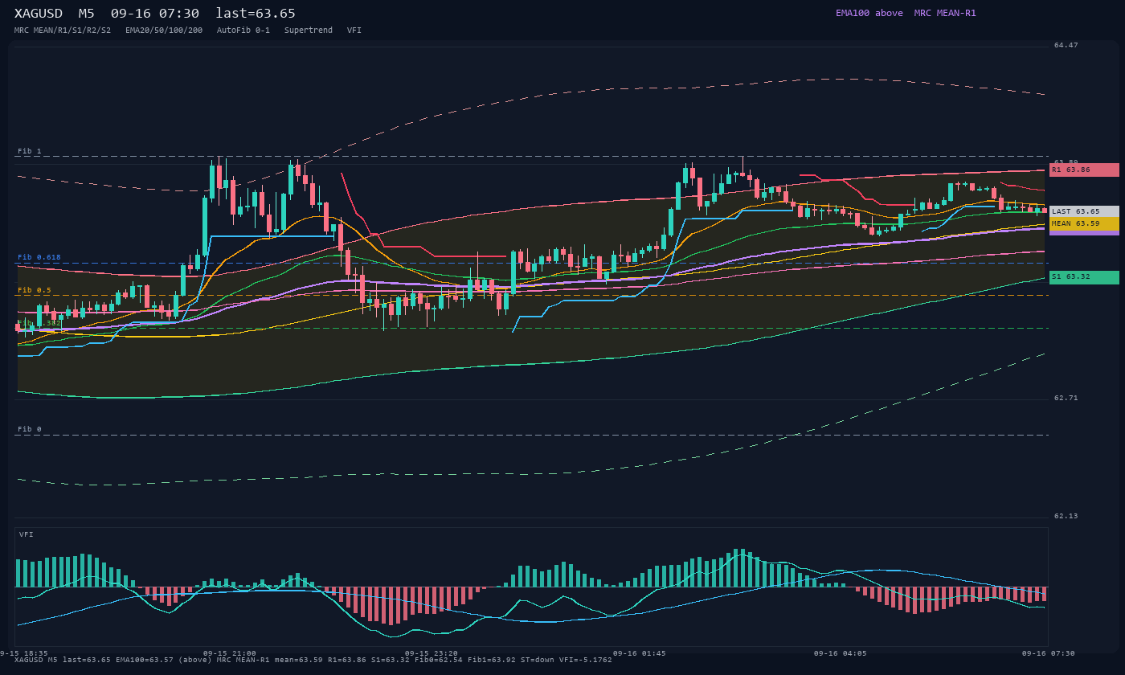Click the Fib 0.5 level label
Screen dimensions: 1125x675
click(35, 290)
